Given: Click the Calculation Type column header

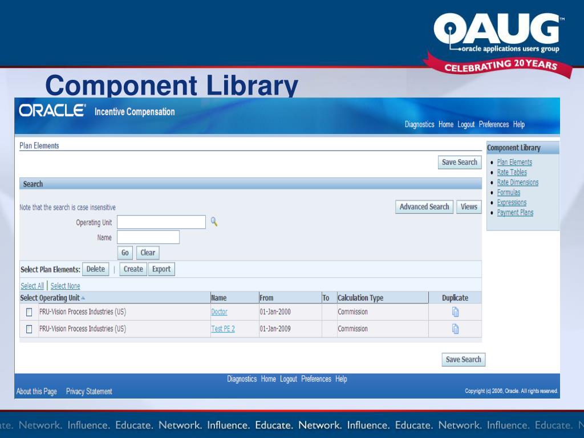Looking at the screenshot, I should (x=360, y=298).
